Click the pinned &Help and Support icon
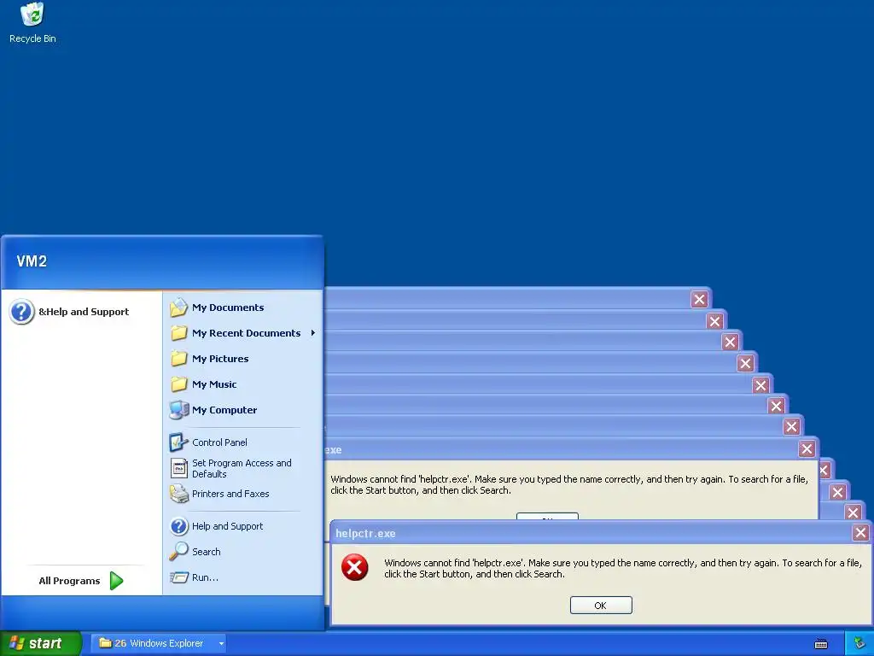 click(21, 312)
